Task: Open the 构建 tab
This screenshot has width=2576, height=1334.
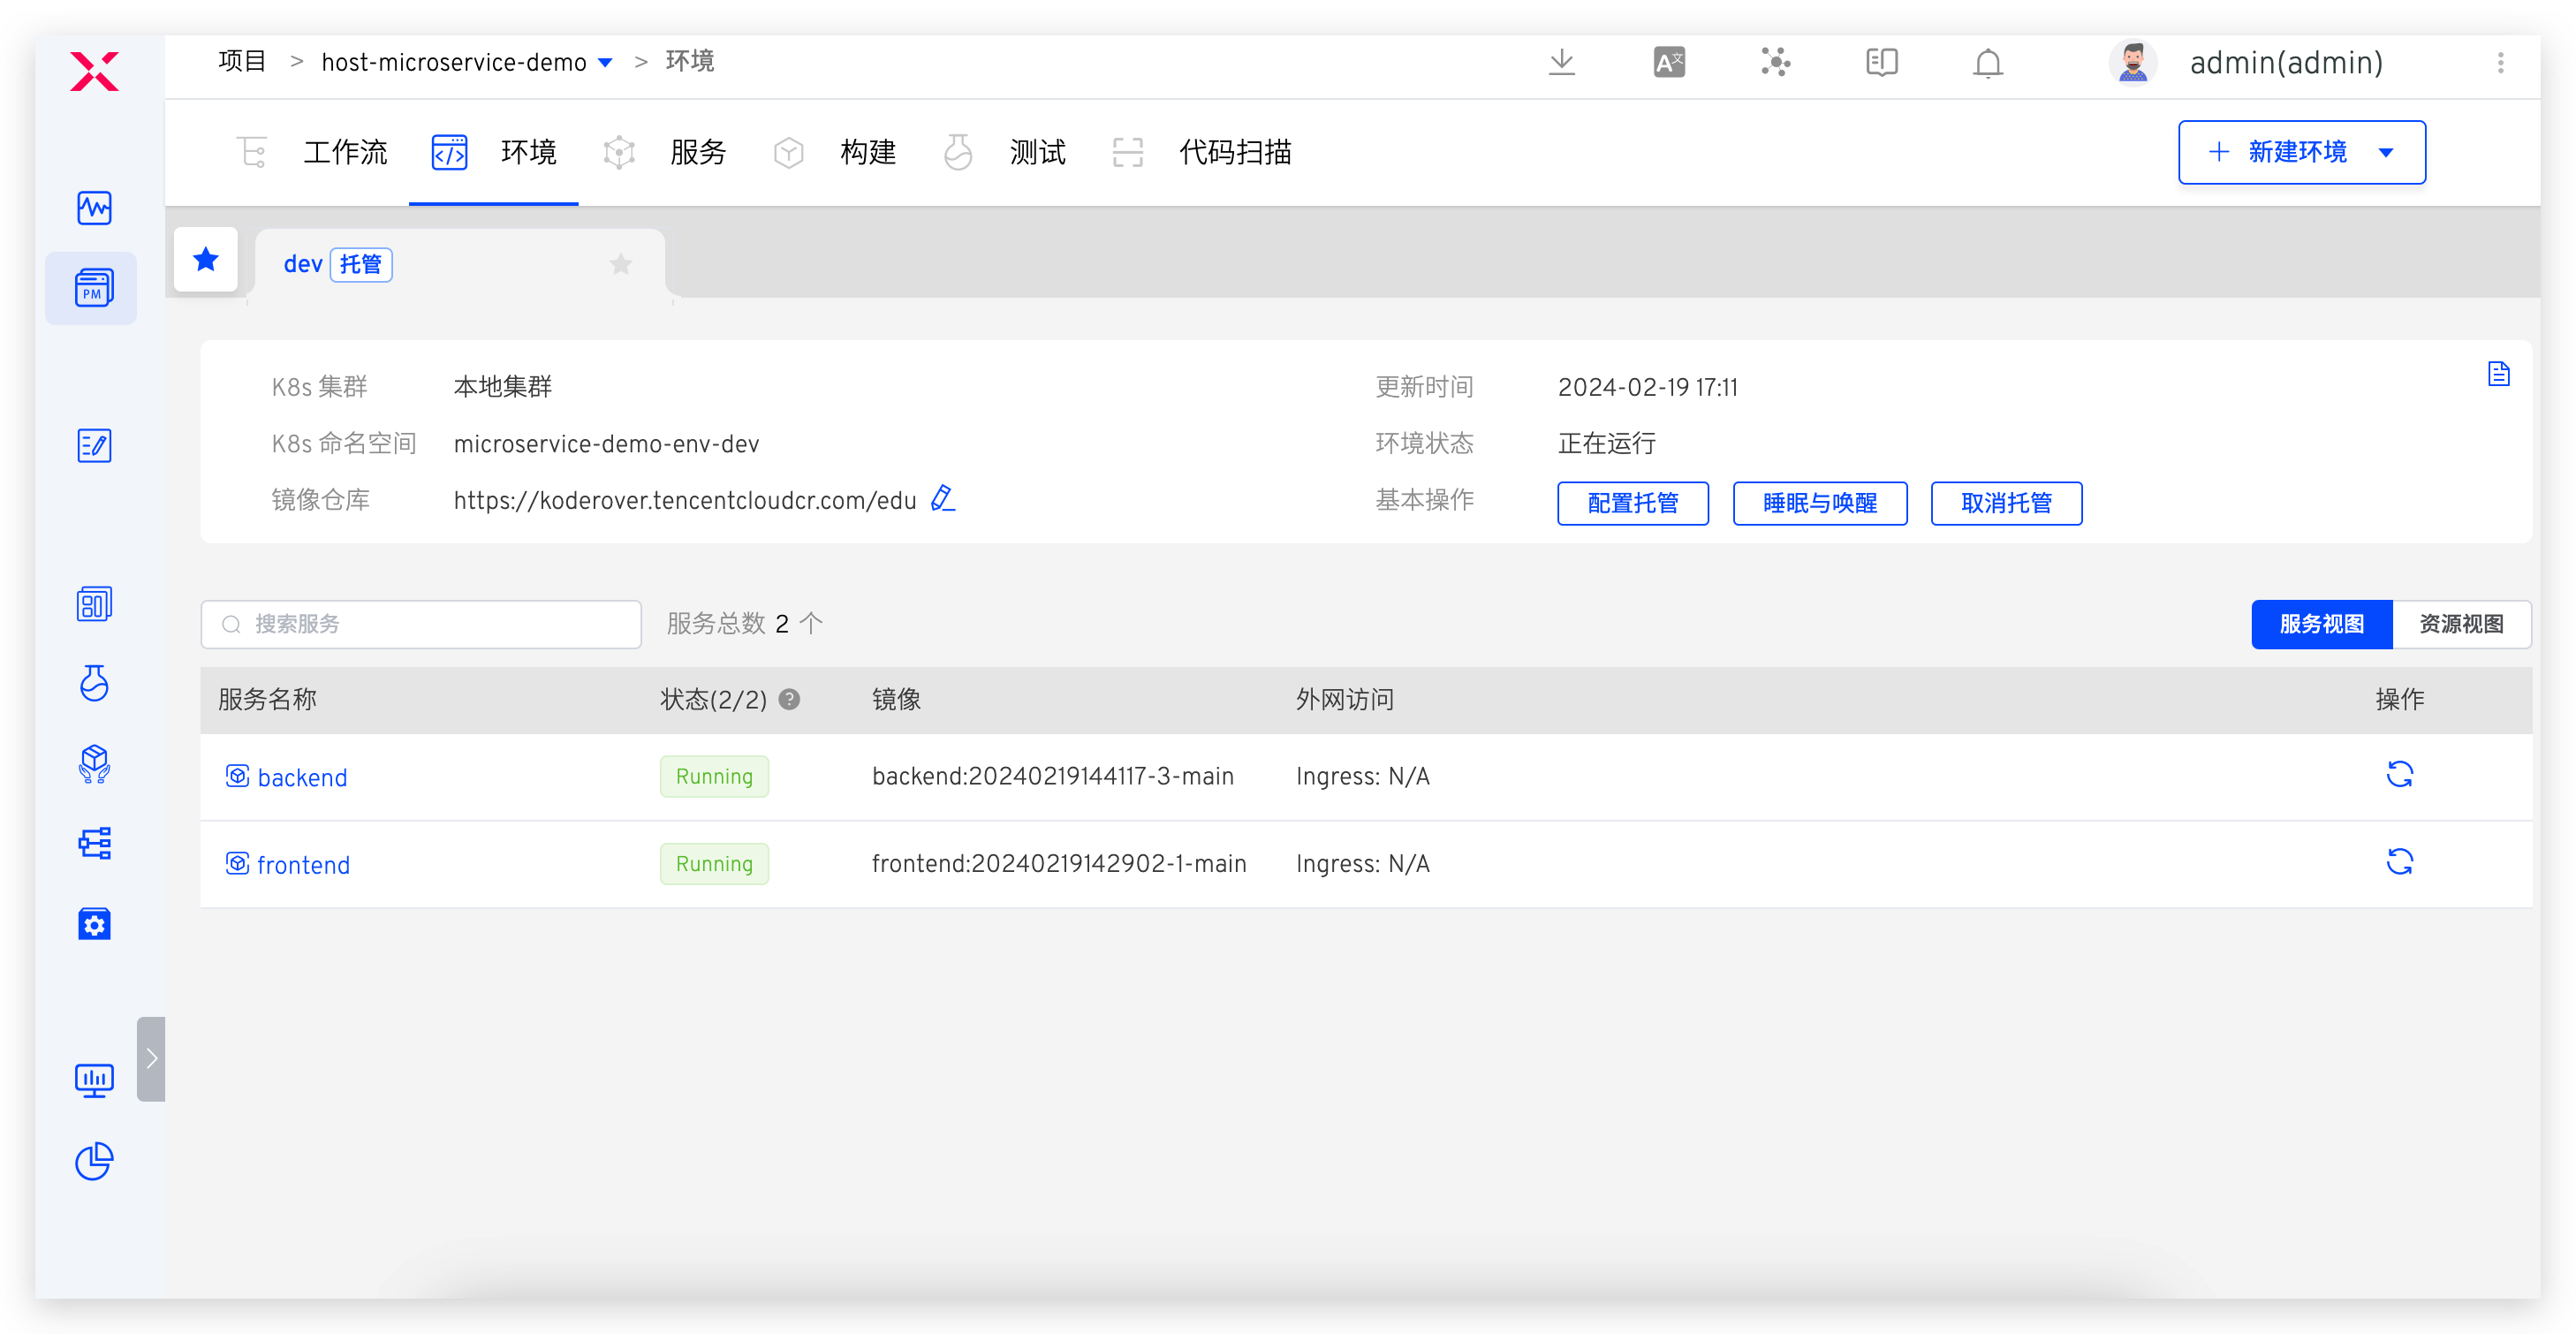Action: [x=868, y=152]
